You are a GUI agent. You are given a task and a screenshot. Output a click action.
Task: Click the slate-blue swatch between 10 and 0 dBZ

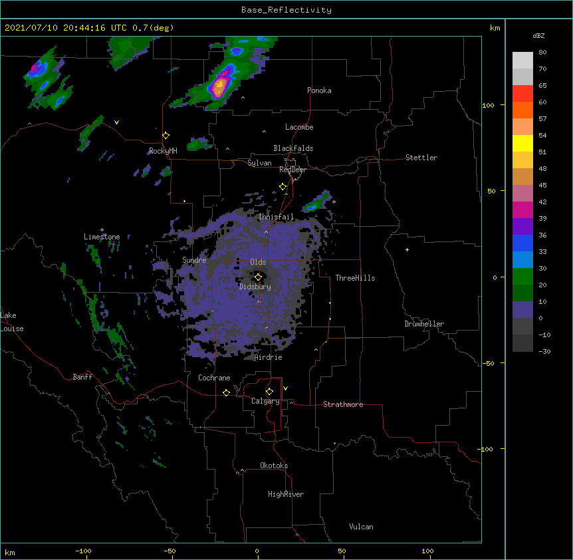tap(522, 310)
